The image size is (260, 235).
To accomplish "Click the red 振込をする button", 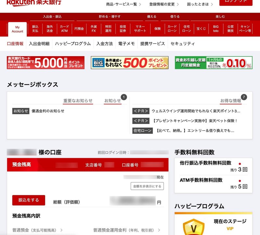I will click(x=29, y=200).
